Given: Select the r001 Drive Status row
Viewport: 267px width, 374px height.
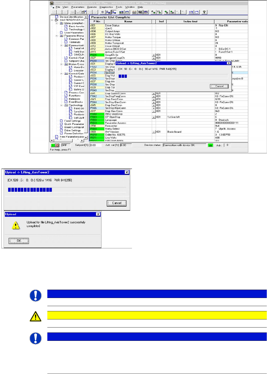Looking at the screenshot, I should point(169,25).
